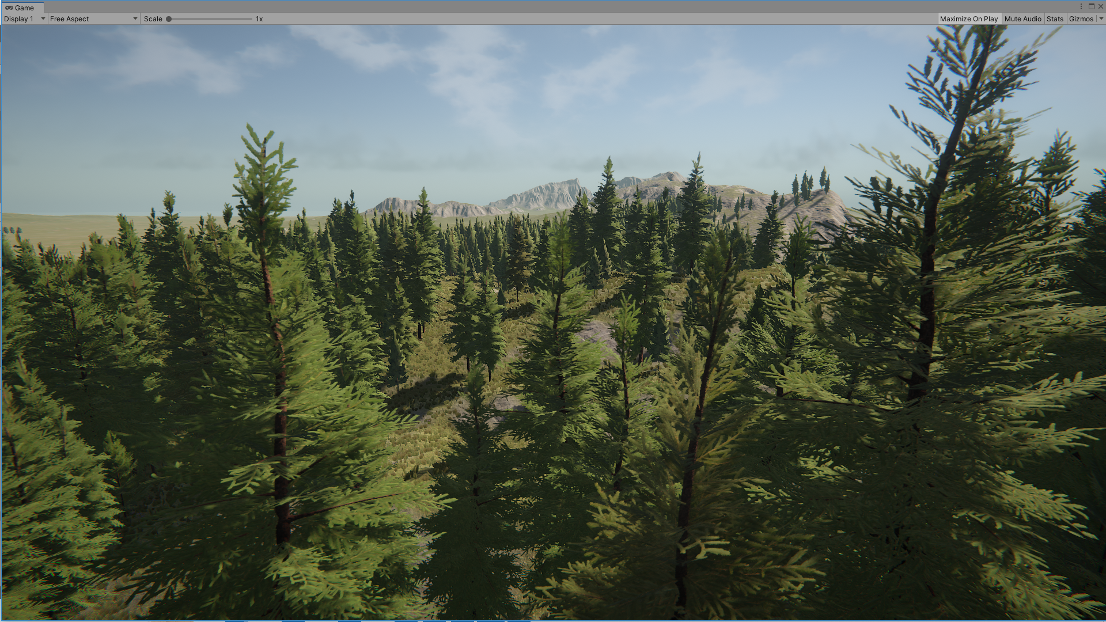1106x622 pixels.
Task: Open the Free Aspect resolution dropdown
Action: point(94,19)
